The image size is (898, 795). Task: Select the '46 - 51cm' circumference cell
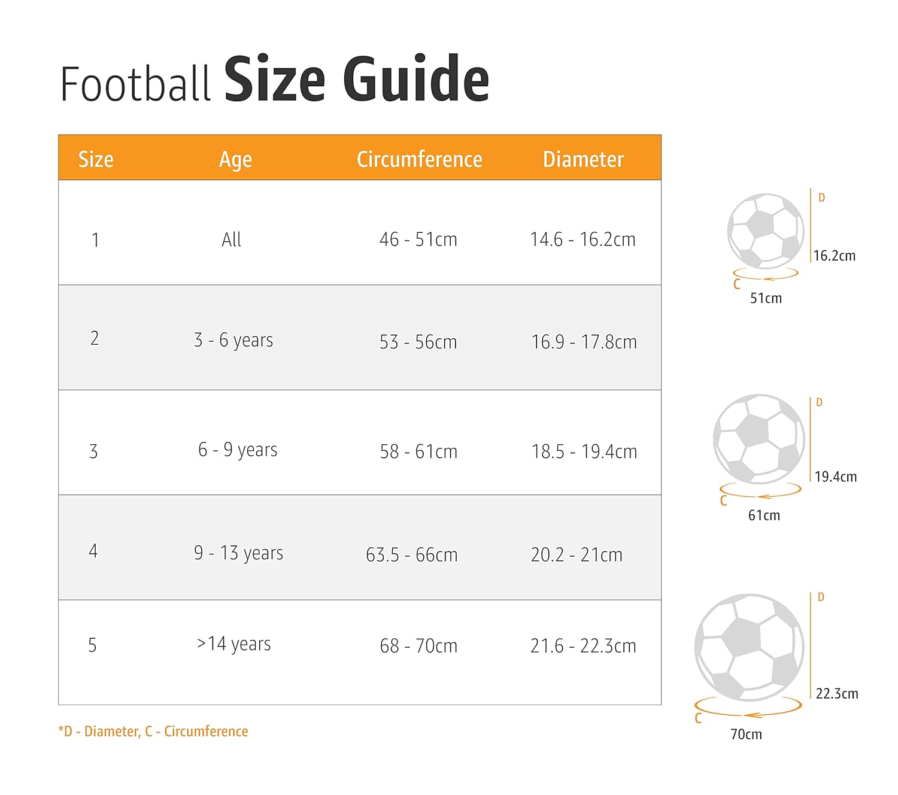[418, 239]
